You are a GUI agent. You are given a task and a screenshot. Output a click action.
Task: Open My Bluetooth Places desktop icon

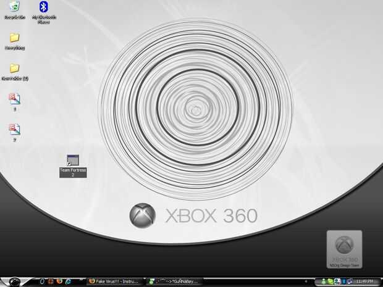[44, 12]
